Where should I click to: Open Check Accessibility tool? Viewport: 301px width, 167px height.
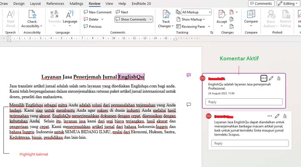click(32, 19)
